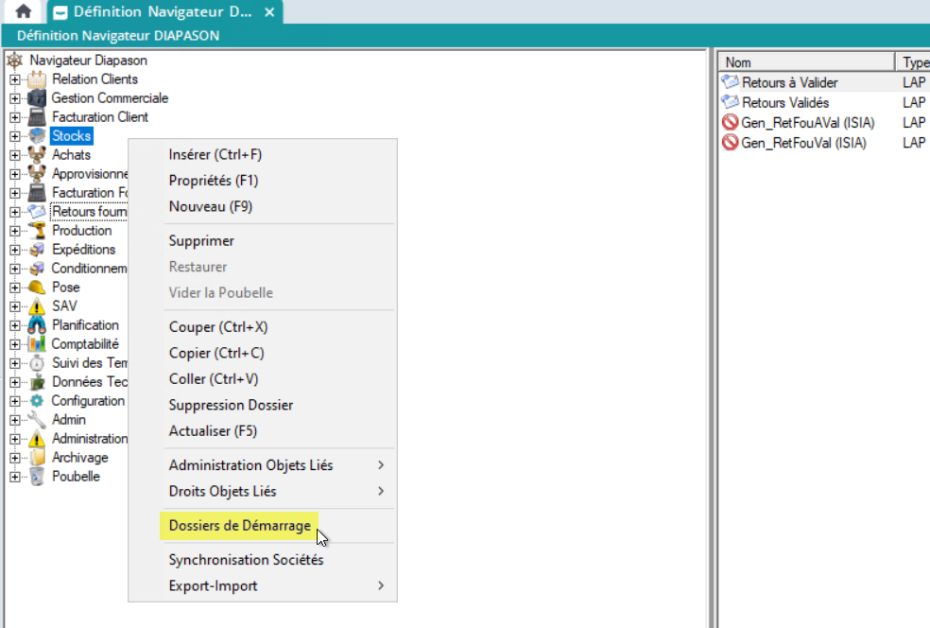Close the Définition Navigateur tab
This screenshot has width=930, height=628.
(269, 13)
